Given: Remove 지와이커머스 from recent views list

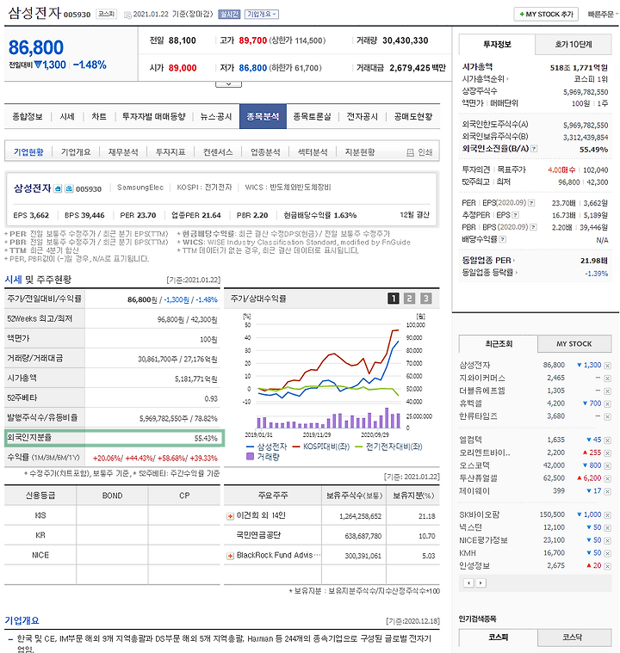Looking at the screenshot, I should point(607,379).
